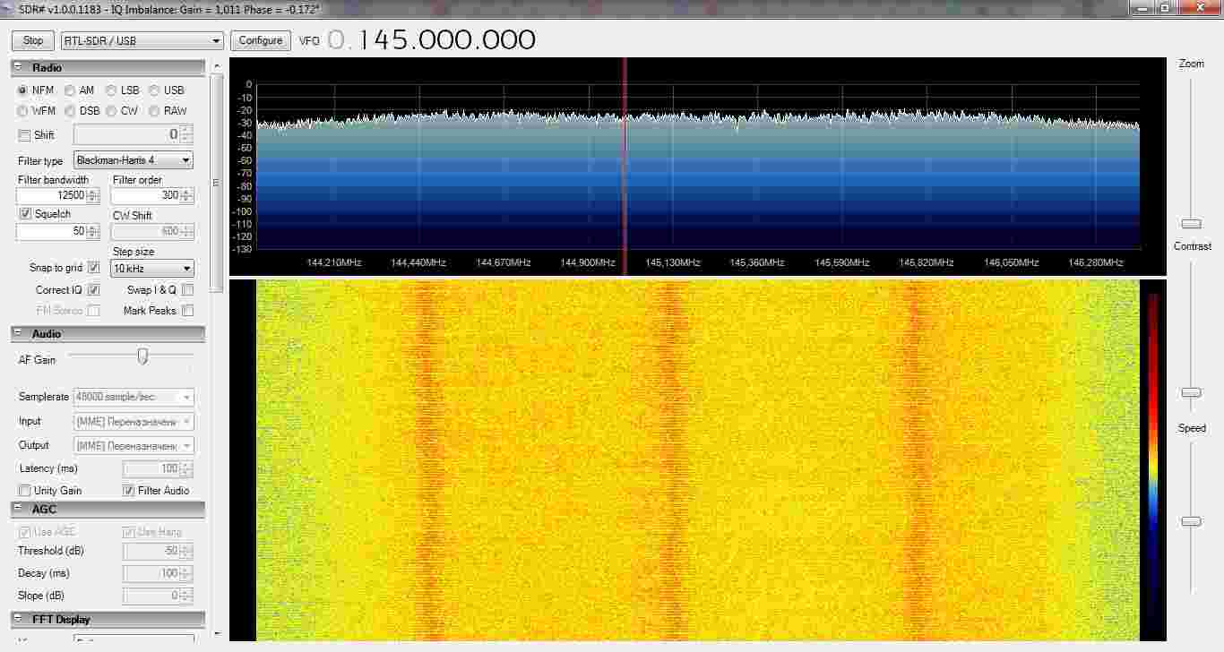The width and height of the screenshot is (1224, 652).
Task: Open the RTL-SDR / USB source dropdown
Action: pos(142,40)
